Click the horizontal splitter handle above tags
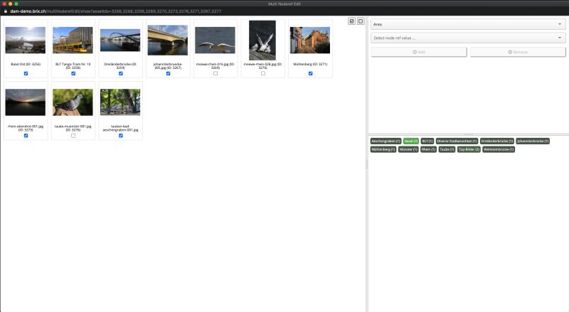569x312 pixels. pyautogui.click(x=469, y=134)
